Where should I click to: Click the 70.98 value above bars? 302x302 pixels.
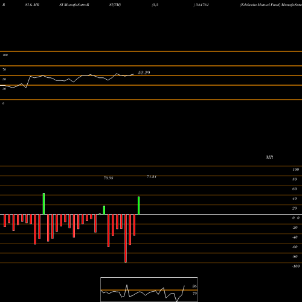click(x=108, y=178)
